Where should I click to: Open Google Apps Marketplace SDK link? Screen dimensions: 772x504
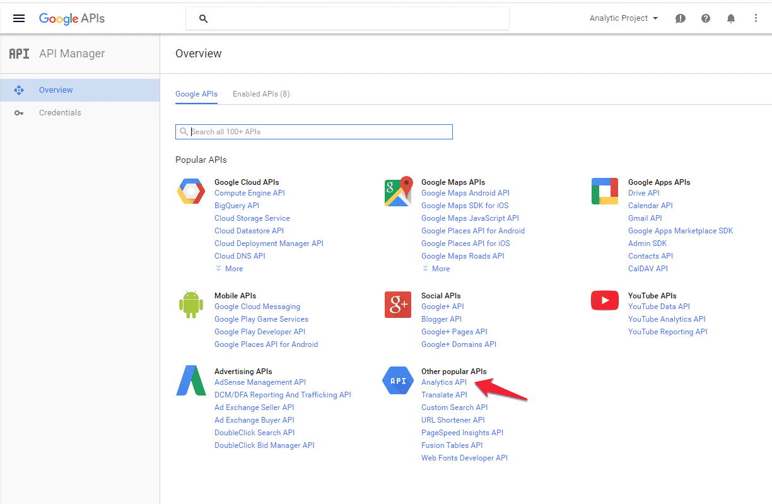coord(681,231)
